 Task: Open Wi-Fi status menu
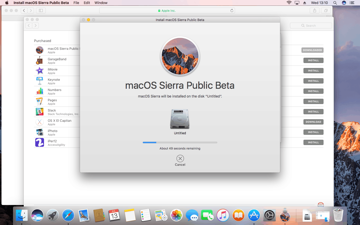[289, 3]
